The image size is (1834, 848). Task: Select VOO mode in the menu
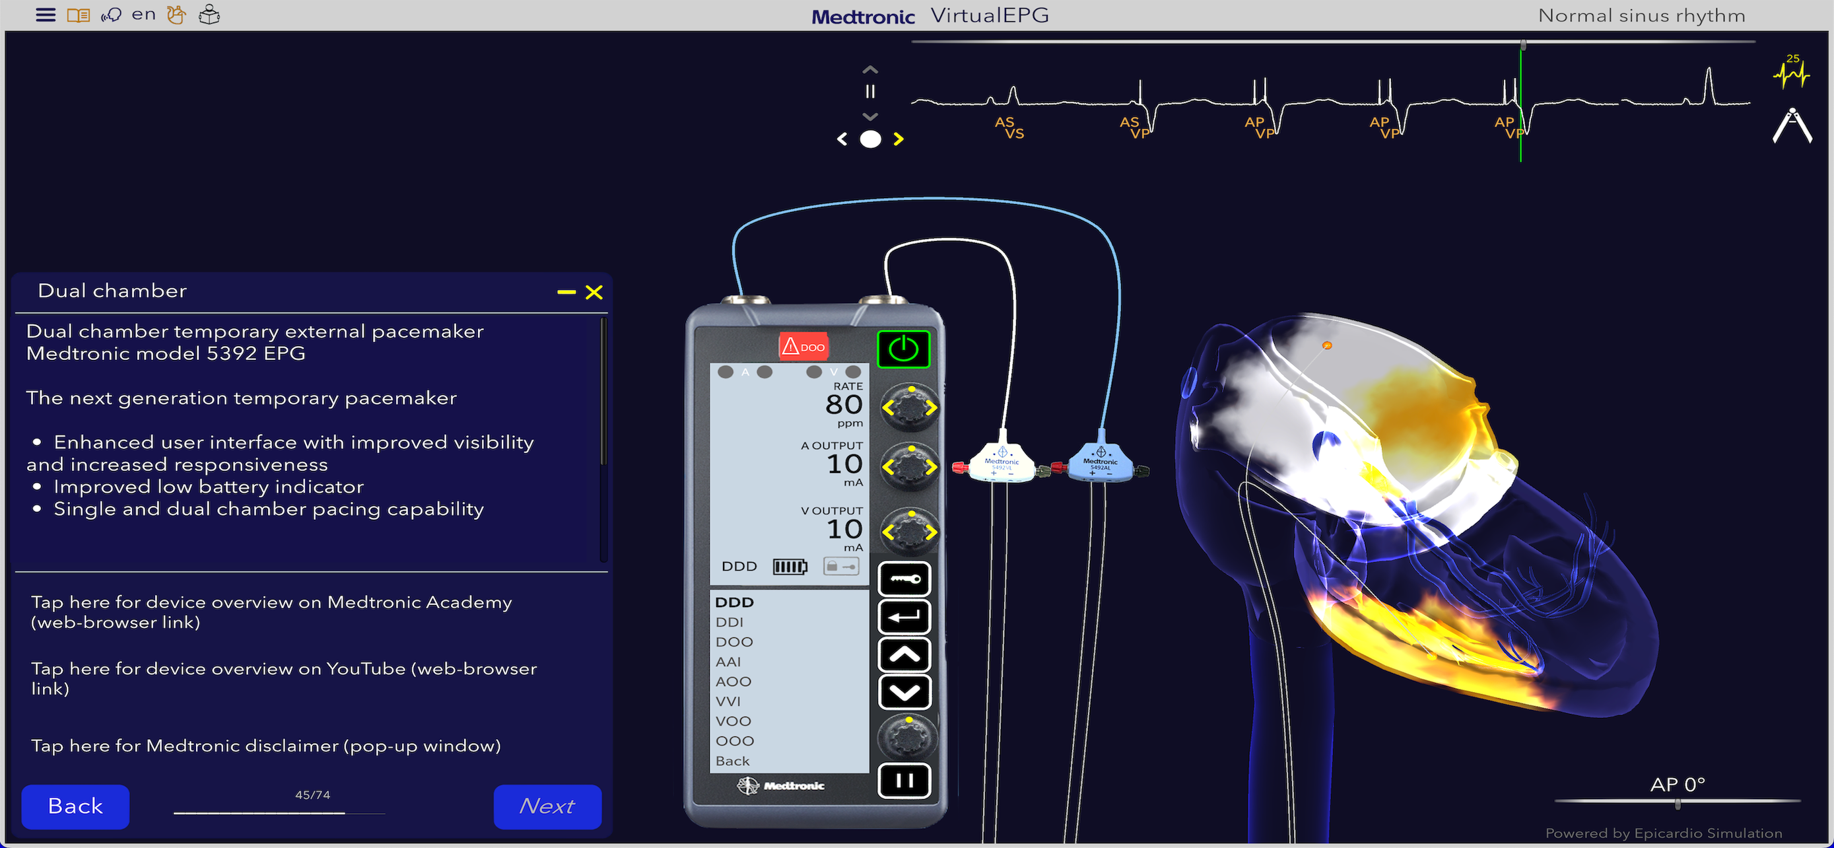point(733,721)
